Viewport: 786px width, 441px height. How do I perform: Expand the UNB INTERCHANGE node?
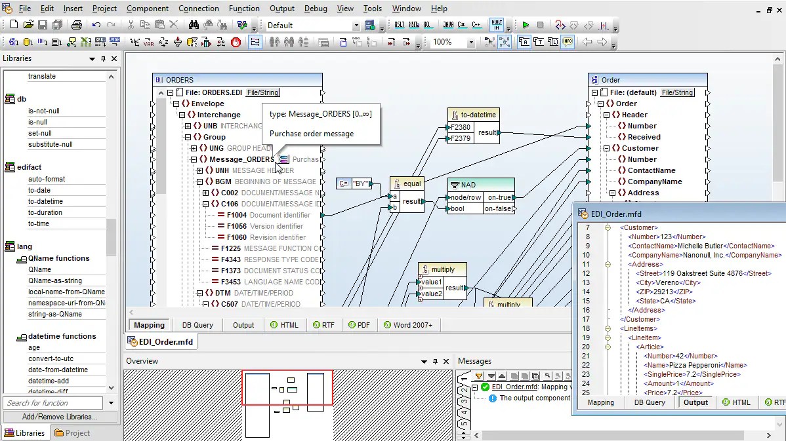(188, 126)
